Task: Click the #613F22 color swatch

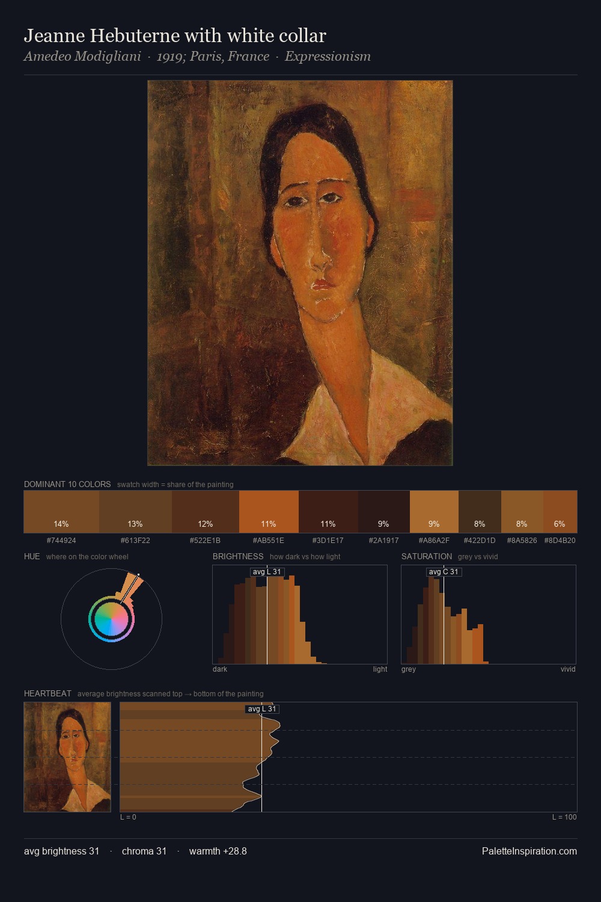Action: [135, 512]
